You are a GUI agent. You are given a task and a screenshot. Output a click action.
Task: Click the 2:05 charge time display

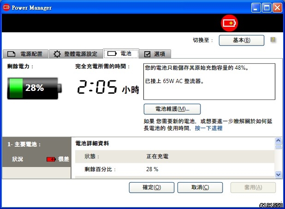point(97,87)
